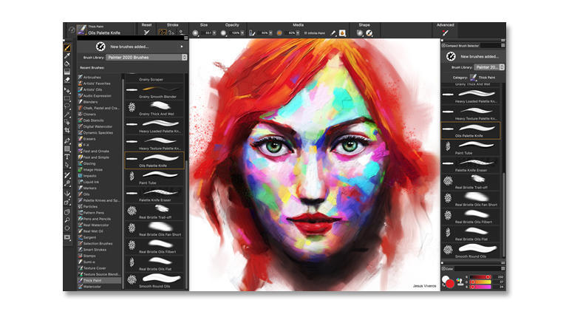Choose Grainy Smooth Blender brush variant
Viewport: 569px width, 320px height.
tap(154, 92)
